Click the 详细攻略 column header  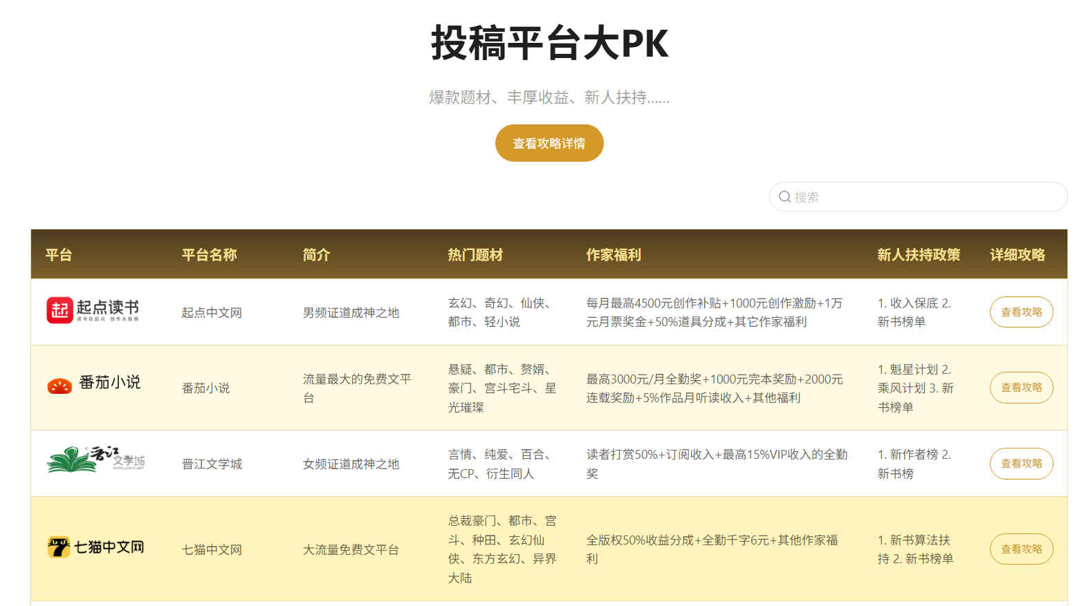(1017, 255)
